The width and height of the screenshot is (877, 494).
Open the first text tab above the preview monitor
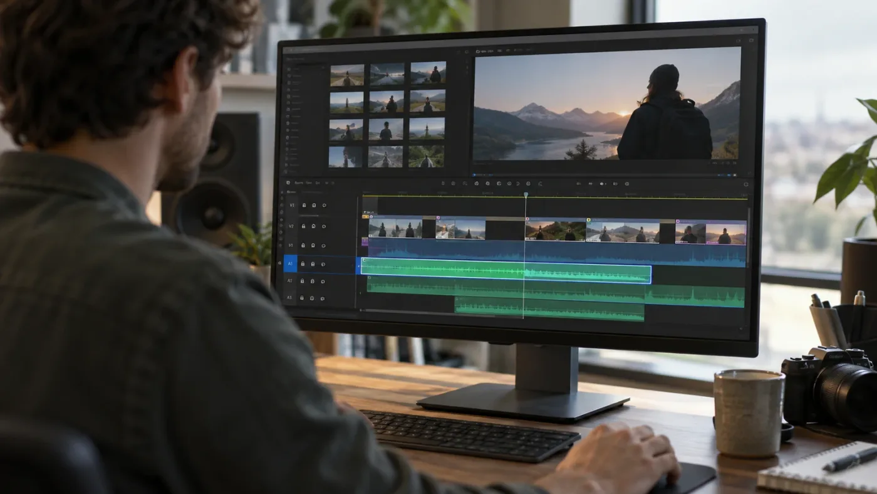[x=487, y=51]
